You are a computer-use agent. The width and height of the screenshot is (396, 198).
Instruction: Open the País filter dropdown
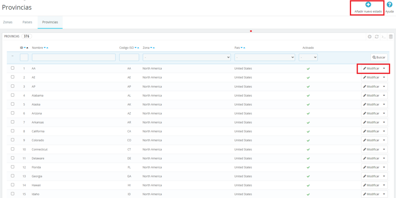[265, 57]
